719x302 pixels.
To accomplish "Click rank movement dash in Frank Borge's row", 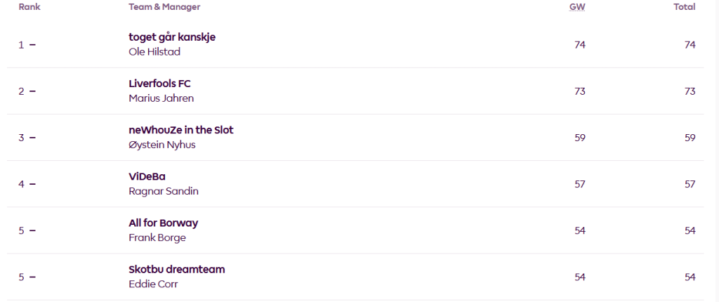I will click(32, 230).
